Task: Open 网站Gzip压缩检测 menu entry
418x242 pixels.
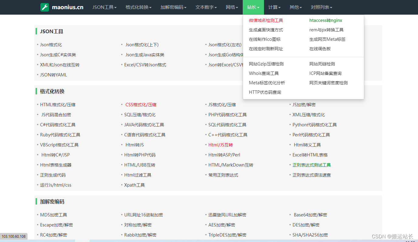Action: click(266, 64)
